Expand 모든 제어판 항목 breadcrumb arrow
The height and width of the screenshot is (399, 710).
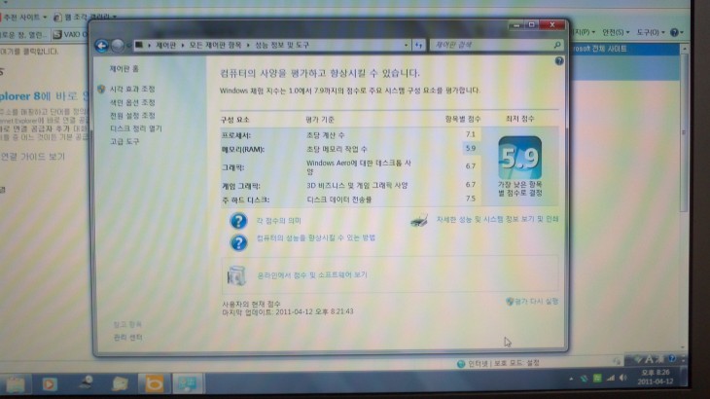(x=248, y=46)
